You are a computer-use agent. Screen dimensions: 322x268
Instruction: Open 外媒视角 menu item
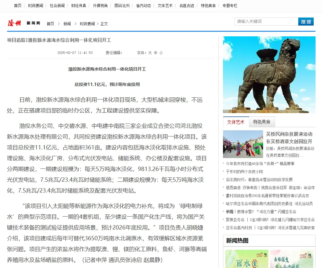pyautogui.click(x=100, y=6)
